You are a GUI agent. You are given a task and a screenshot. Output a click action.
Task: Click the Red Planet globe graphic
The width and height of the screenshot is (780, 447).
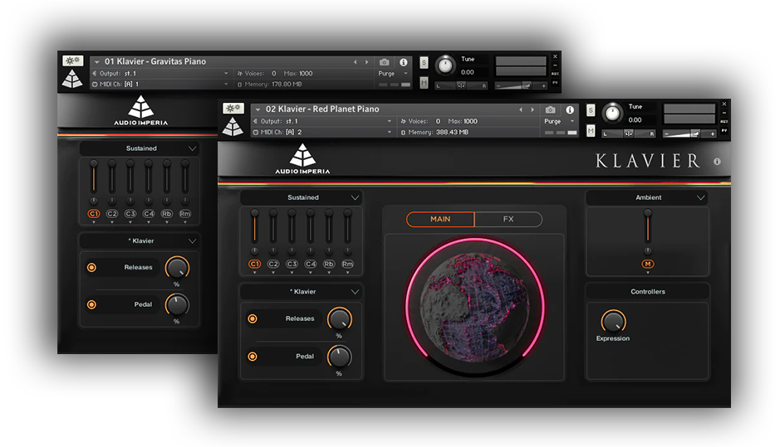pos(474,308)
